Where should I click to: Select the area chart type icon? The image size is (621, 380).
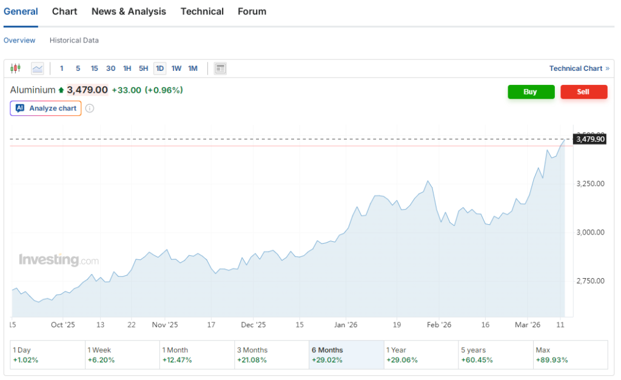(38, 68)
